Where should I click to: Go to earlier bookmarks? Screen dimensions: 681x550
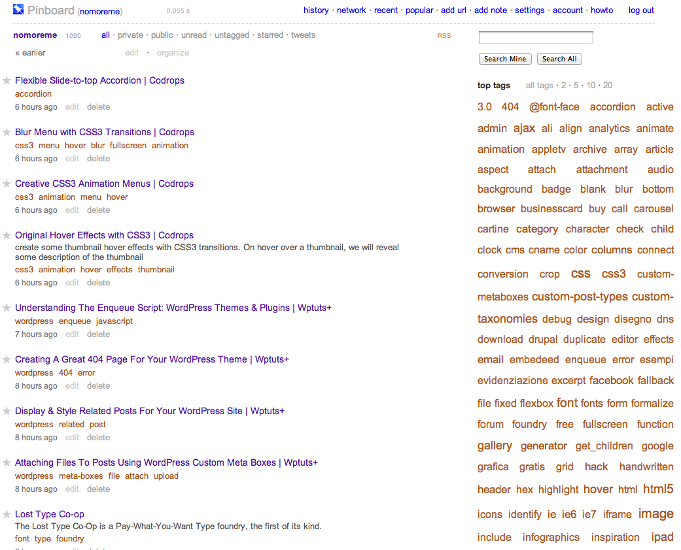30,53
